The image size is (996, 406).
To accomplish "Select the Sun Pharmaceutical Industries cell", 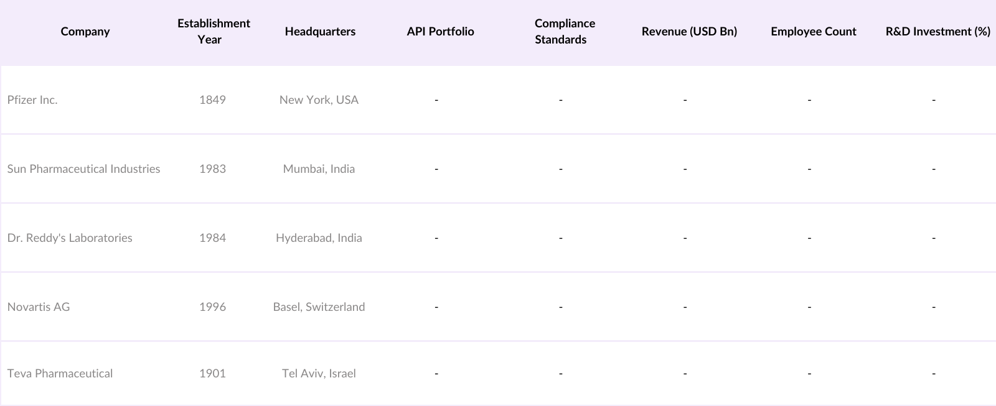I will pyautogui.click(x=83, y=169).
